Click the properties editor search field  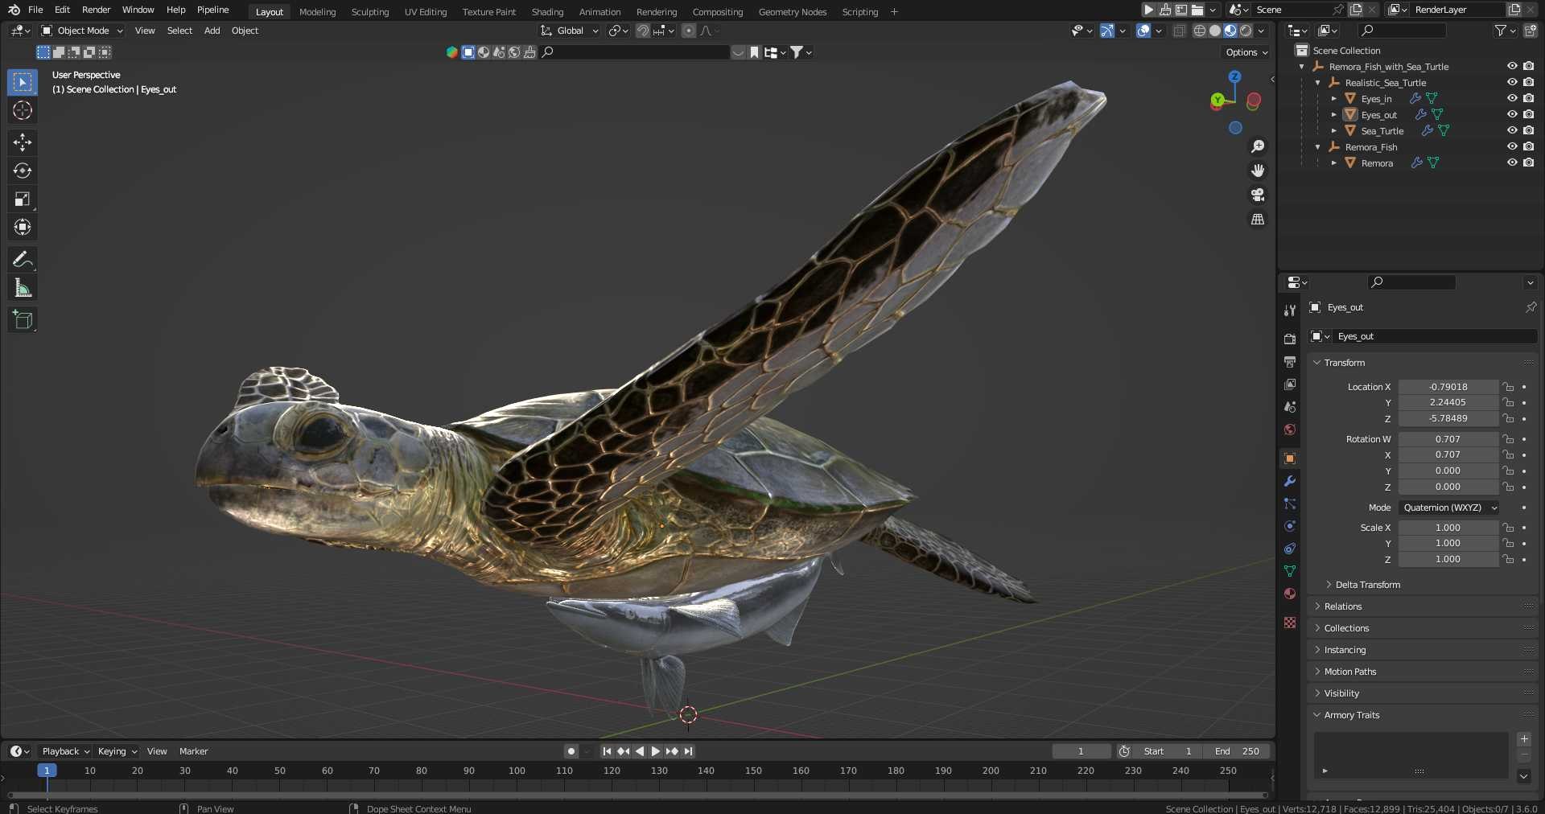pyautogui.click(x=1411, y=282)
